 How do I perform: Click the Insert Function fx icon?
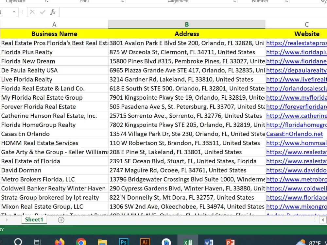[53, 12]
